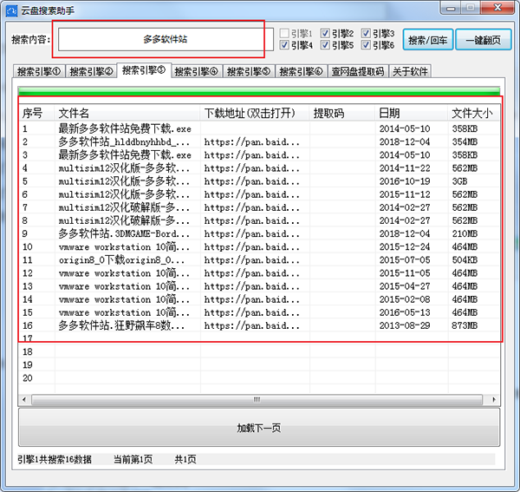The width and height of the screenshot is (520, 492).
Task: Click date 2013-08-29 in the list
Action: 405,325
